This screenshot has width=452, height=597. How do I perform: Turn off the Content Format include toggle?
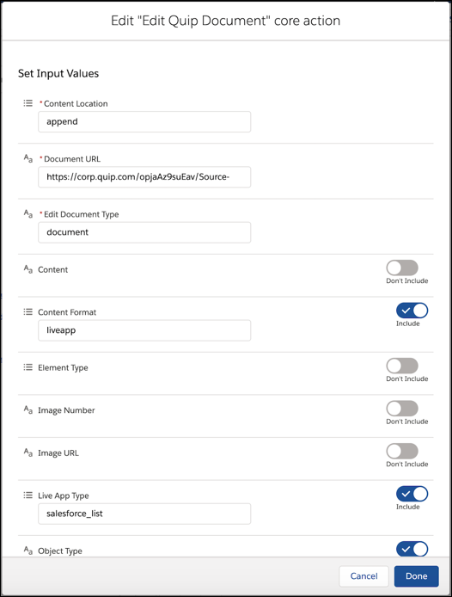[x=412, y=311]
